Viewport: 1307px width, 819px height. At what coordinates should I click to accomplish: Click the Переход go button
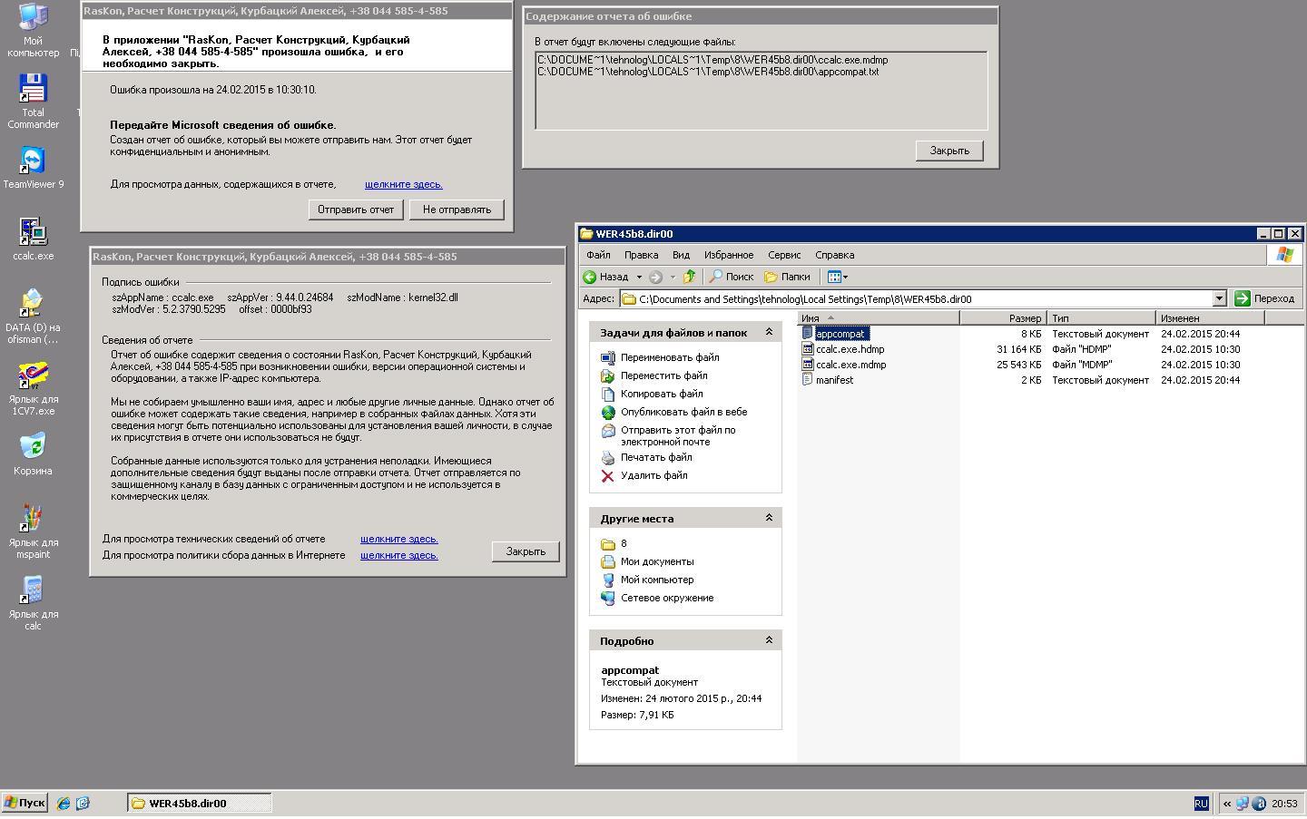click(1264, 298)
